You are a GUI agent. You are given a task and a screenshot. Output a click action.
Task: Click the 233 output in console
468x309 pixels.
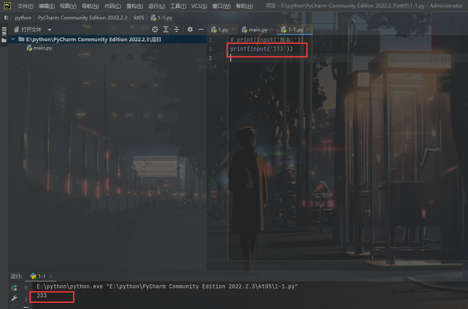point(42,295)
